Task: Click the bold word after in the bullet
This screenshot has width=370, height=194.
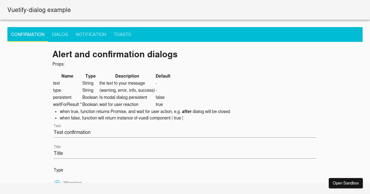Action: coord(187,111)
